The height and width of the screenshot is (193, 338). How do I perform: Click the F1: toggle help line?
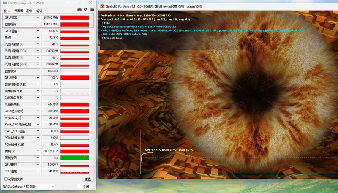112,38
